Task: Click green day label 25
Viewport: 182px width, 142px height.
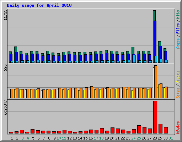Action: click(x=139, y=138)
